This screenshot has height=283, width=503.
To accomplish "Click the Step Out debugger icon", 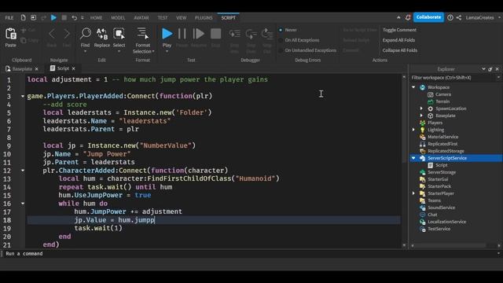I will pyautogui.click(x=267, y=33).
